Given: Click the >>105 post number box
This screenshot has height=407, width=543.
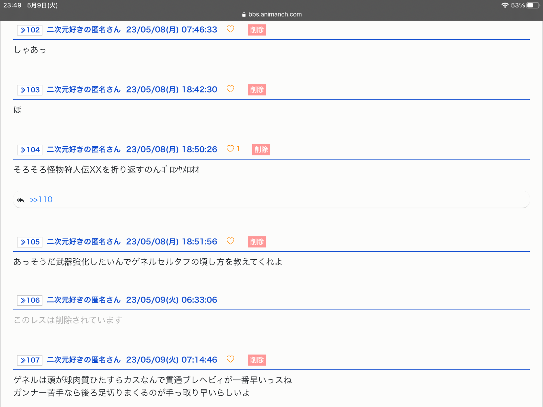Looking at the screenshot, I should coord(30,242).
